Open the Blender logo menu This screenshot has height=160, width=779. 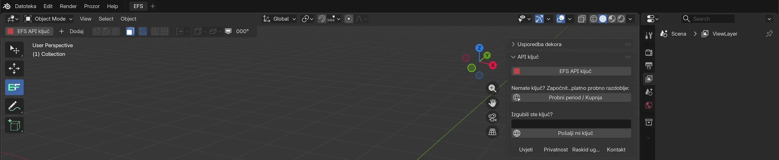[6, 6]
